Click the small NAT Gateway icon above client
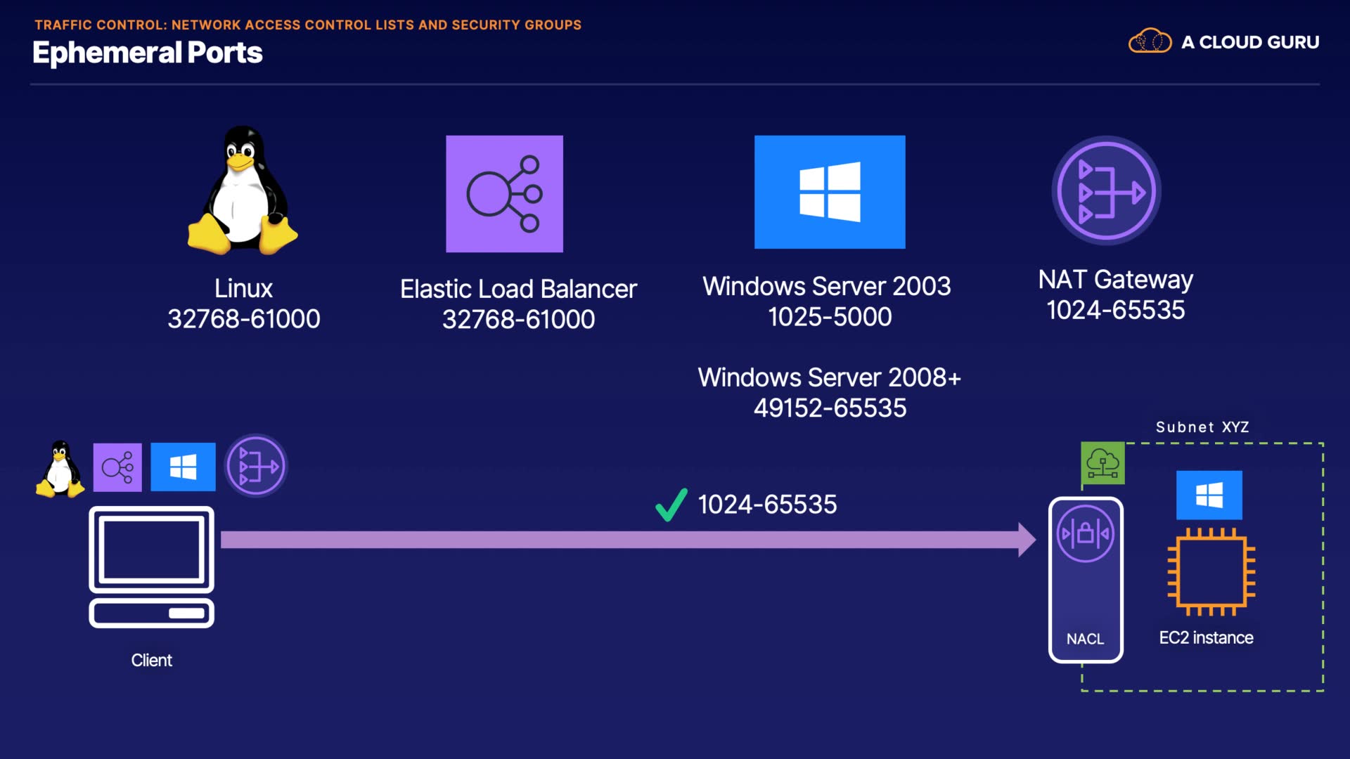 tap(256, 466)
